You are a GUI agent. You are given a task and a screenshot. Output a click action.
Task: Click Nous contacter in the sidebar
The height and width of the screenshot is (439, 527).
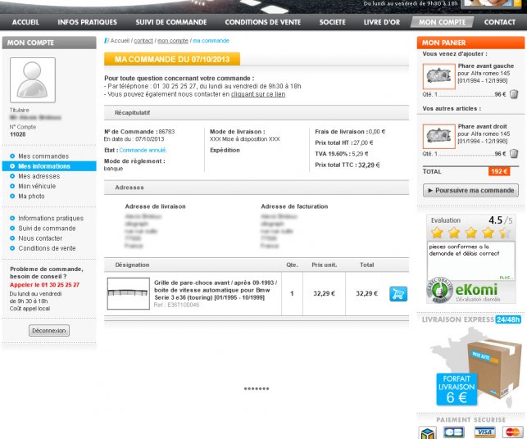click(40, 238)
